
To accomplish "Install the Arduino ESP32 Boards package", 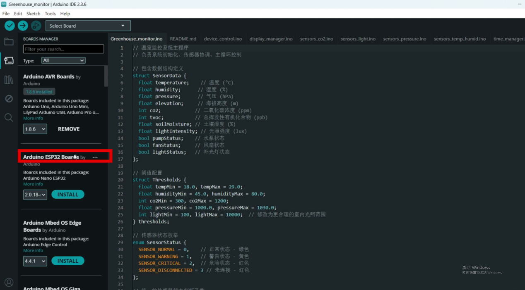I will click(x=67, y=195).
